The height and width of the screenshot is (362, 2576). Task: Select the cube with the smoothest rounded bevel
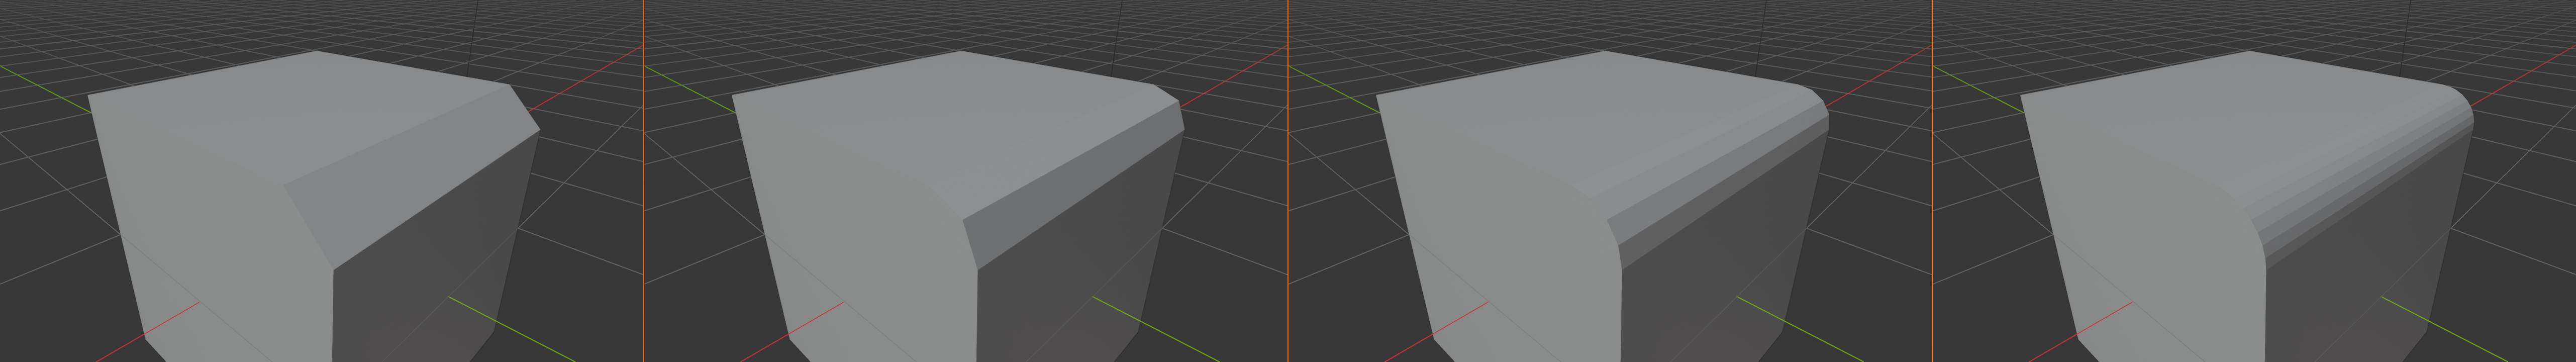tap(2247, 206)
